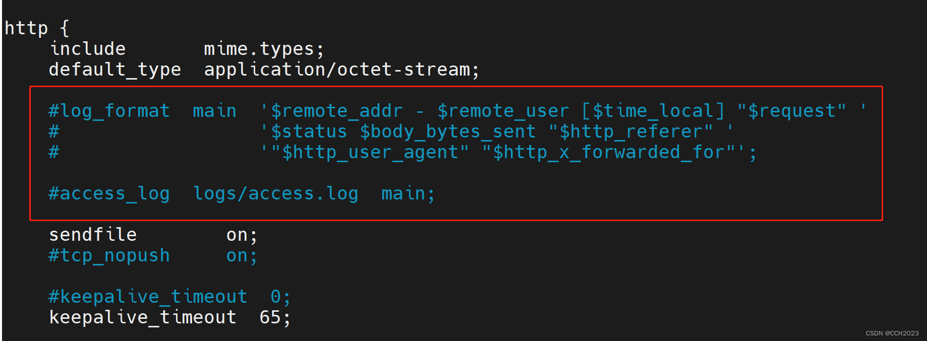Click the "$request" variable text
This screenshot has width=927, height=341.
coord(792,111)
